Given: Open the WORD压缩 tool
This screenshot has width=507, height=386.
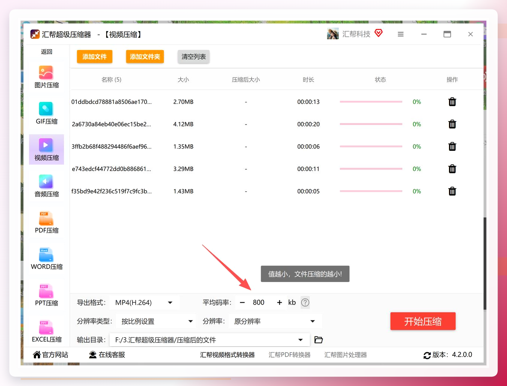Looking at the screenshot, I should [x=46, y=259].
